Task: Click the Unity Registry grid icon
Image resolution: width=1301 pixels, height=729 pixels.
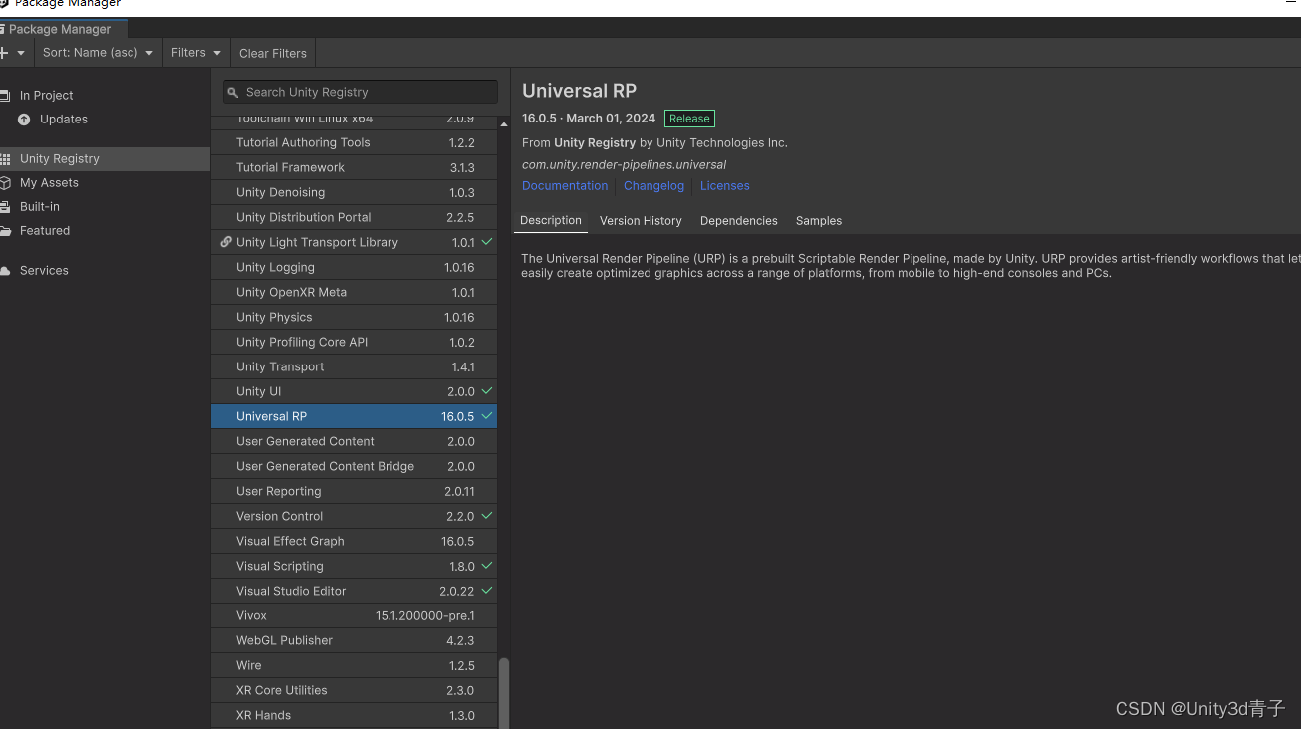Action: click(5, 159)
